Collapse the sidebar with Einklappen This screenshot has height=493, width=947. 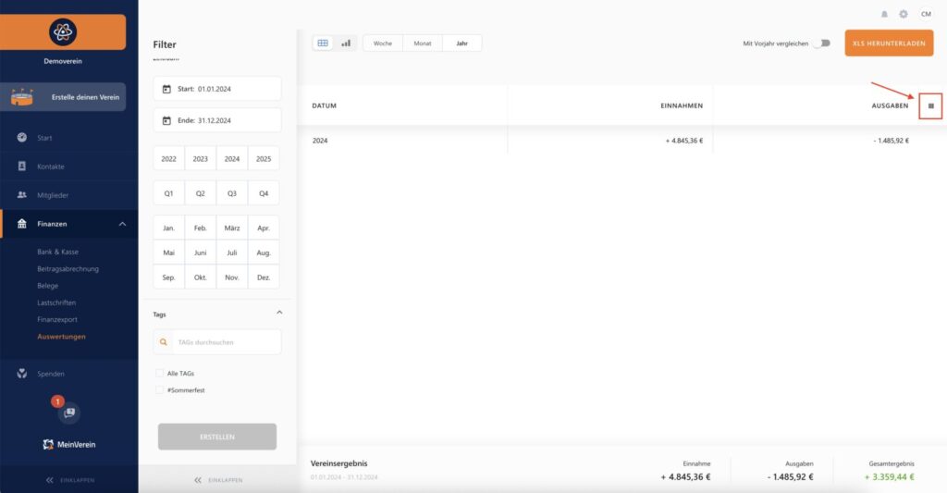tap(69, 480)
